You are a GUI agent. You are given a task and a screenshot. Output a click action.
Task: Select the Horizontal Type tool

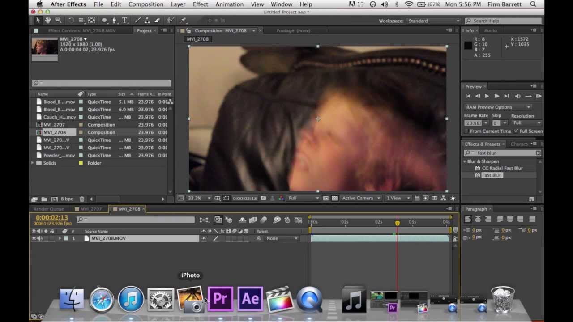coord(124,21)
